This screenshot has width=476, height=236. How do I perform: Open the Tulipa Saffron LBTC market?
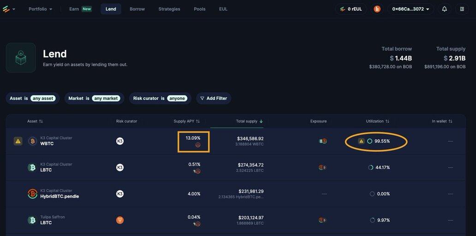click(x=53, y=220)
